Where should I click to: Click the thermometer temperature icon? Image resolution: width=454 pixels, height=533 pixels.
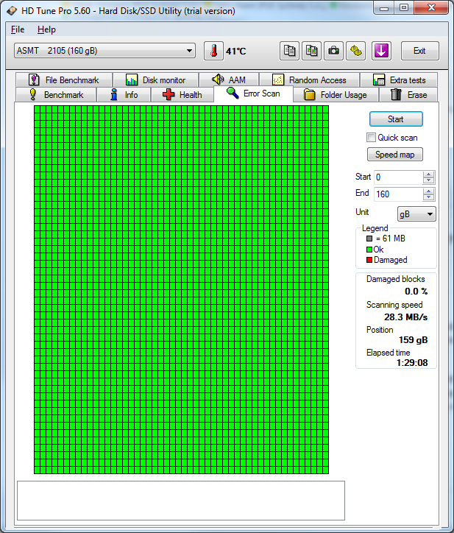pos(213,51)
